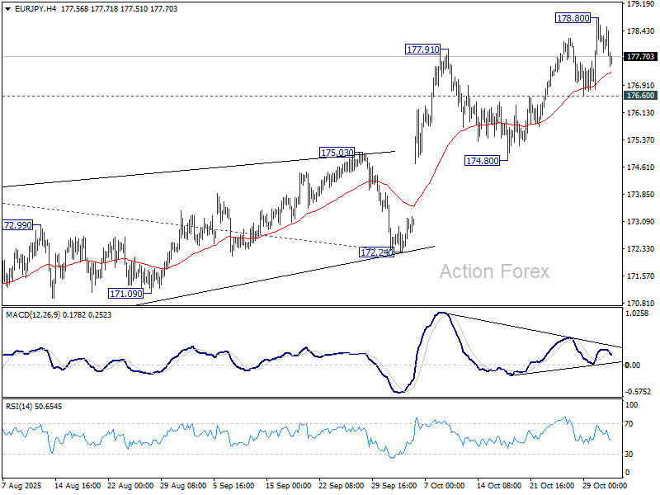
Task: Click the 177.910 peak price label
Action: (x=423, y=49)
